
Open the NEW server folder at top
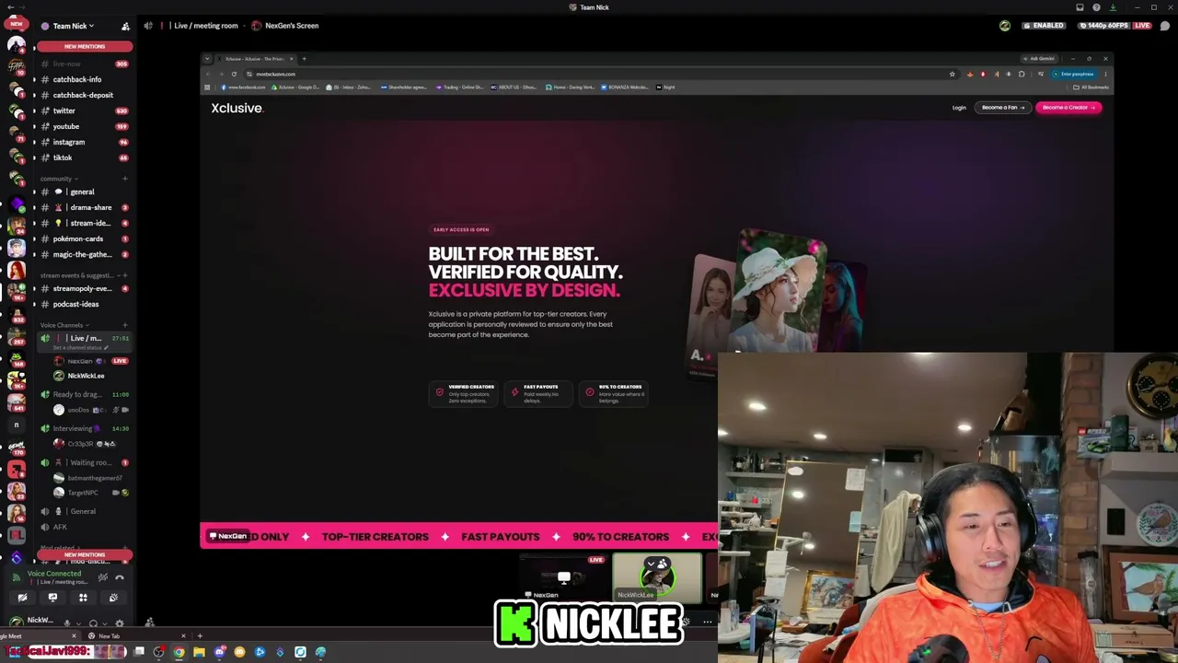pyautogui.click(x=16, y=26)
